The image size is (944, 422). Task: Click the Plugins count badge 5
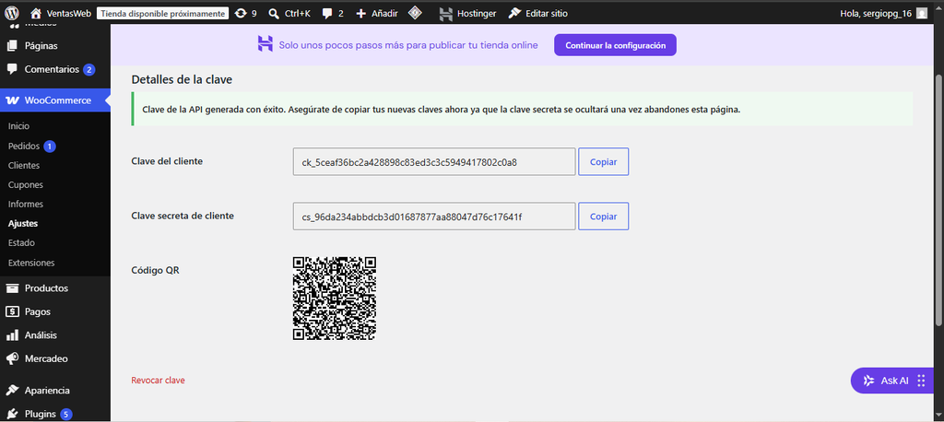coord(65,415)
